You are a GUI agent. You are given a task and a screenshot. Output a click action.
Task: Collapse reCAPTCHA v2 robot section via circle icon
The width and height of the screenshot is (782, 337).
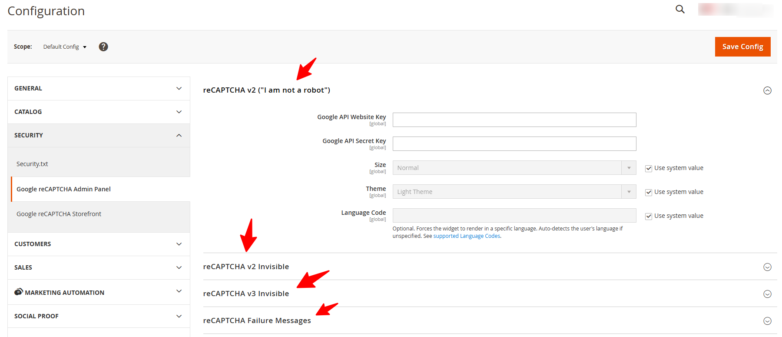point(767,90)
